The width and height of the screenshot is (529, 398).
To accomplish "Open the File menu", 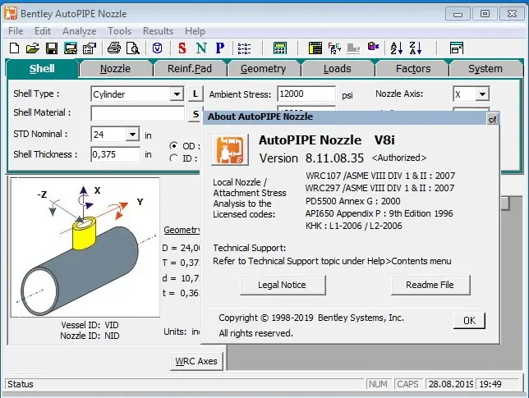I will point(16,31).
